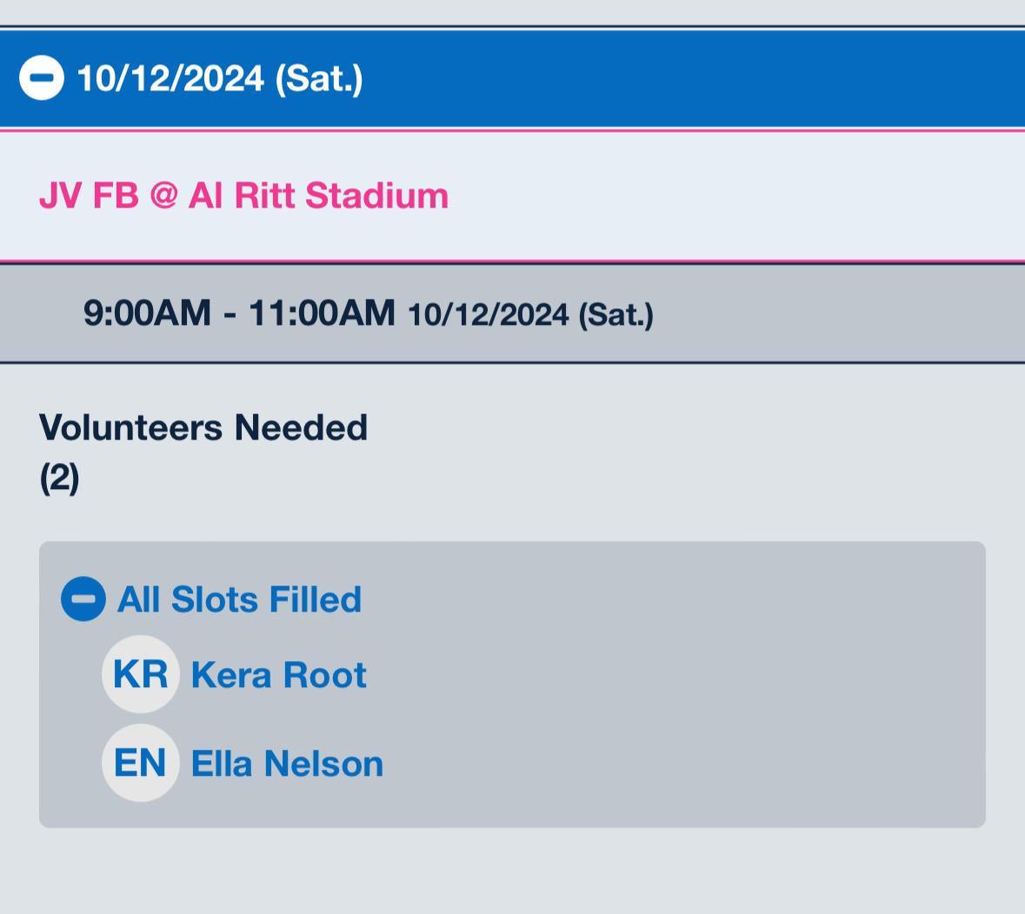Select the 11:00AM end time
Image resolution: width=1025 pixels, height=914 pixels.
coord(322,313)
